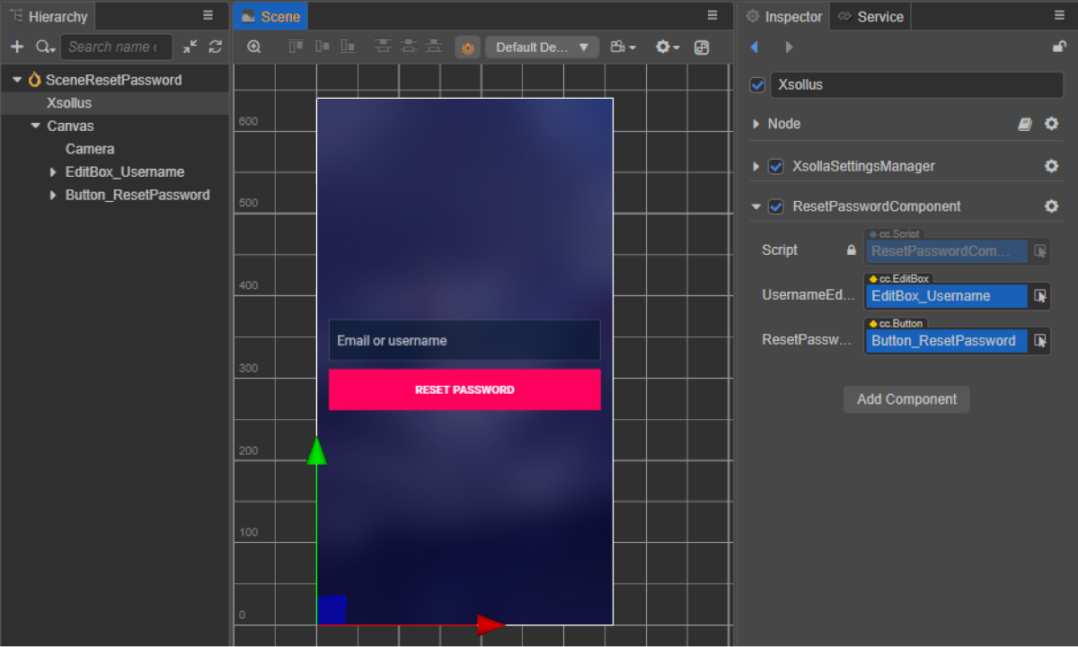This screenshot has width=1078, height=647.
Task: Click the refresh icon in Hierarchy panel
Action: pos(216,47)
